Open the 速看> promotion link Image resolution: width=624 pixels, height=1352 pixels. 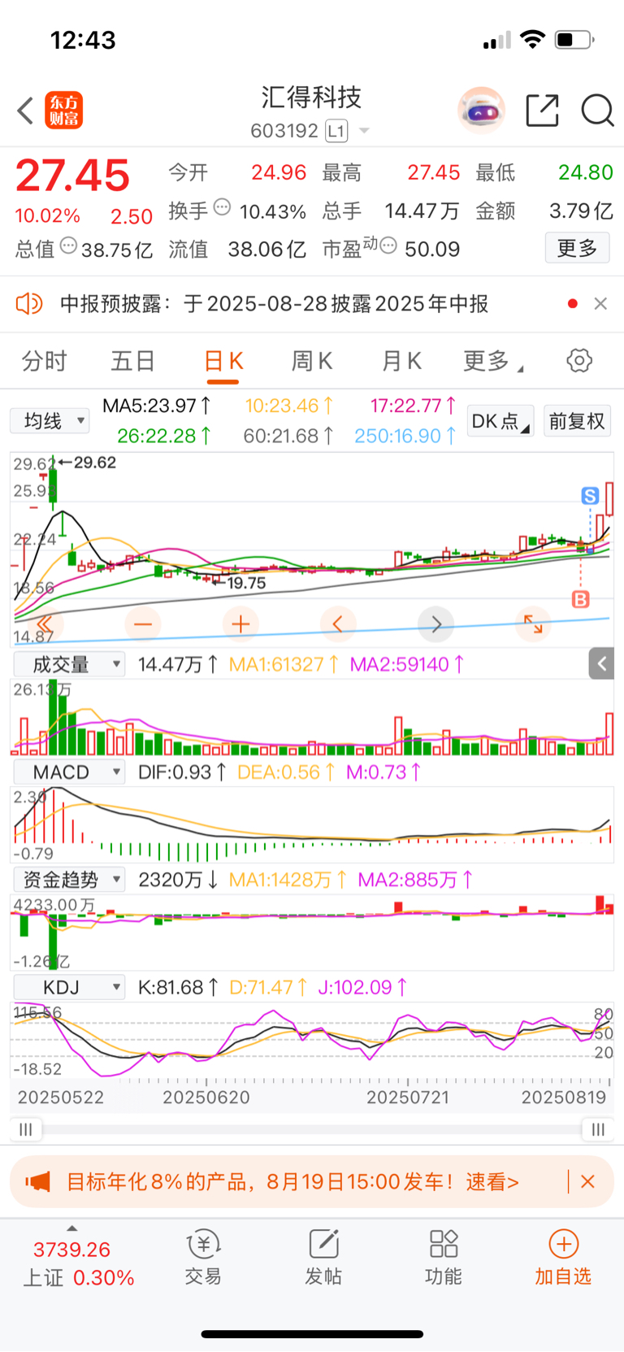(x=492, y=1181)
